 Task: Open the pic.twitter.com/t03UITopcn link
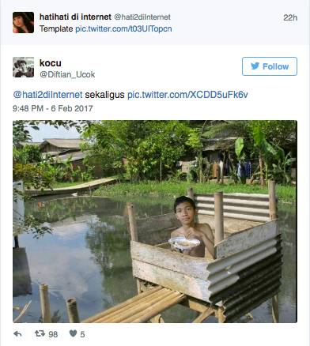(x=123, y=29)
